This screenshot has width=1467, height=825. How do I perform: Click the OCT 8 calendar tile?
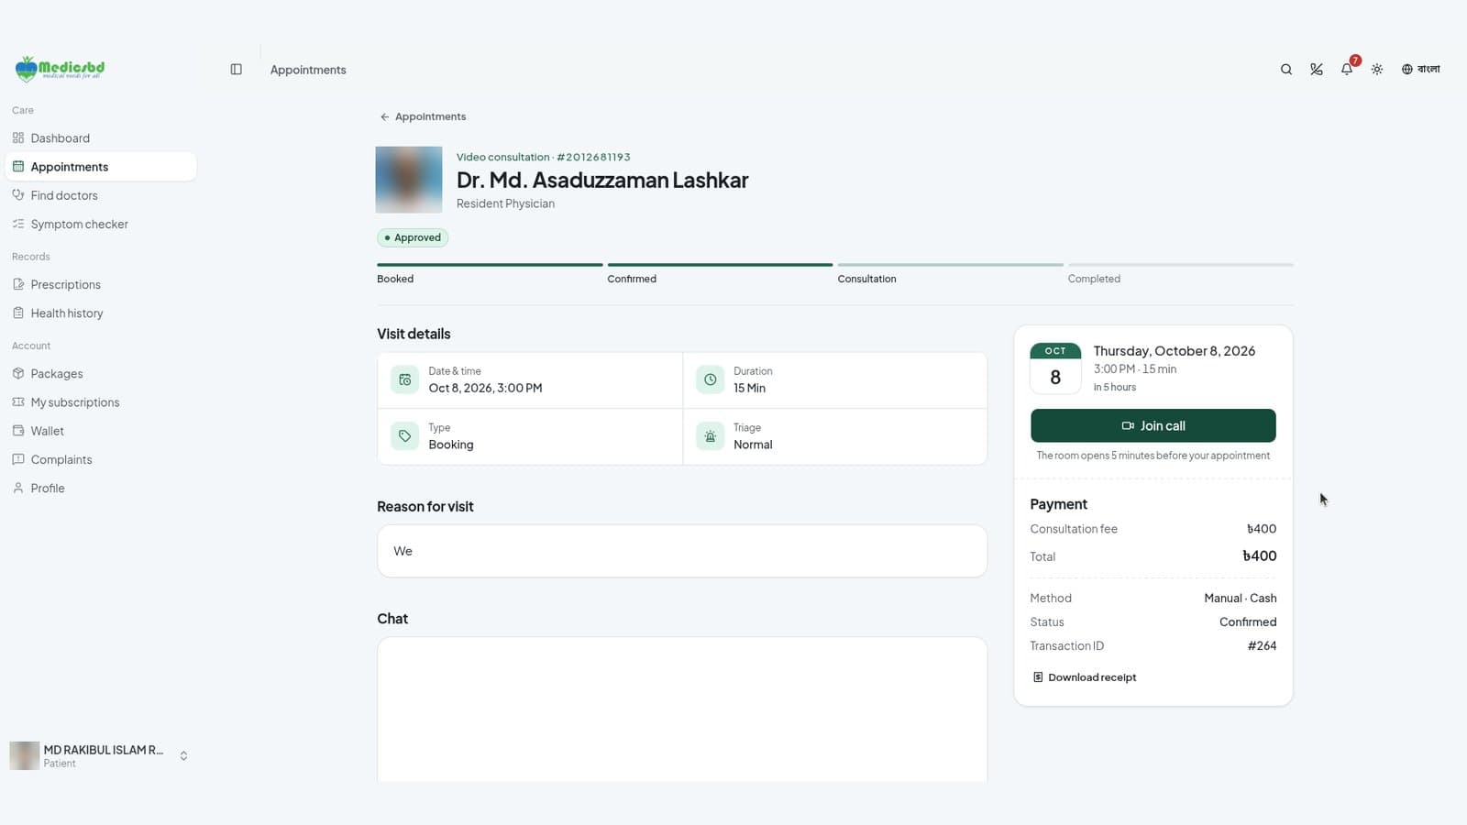(x=1055, y=368)
